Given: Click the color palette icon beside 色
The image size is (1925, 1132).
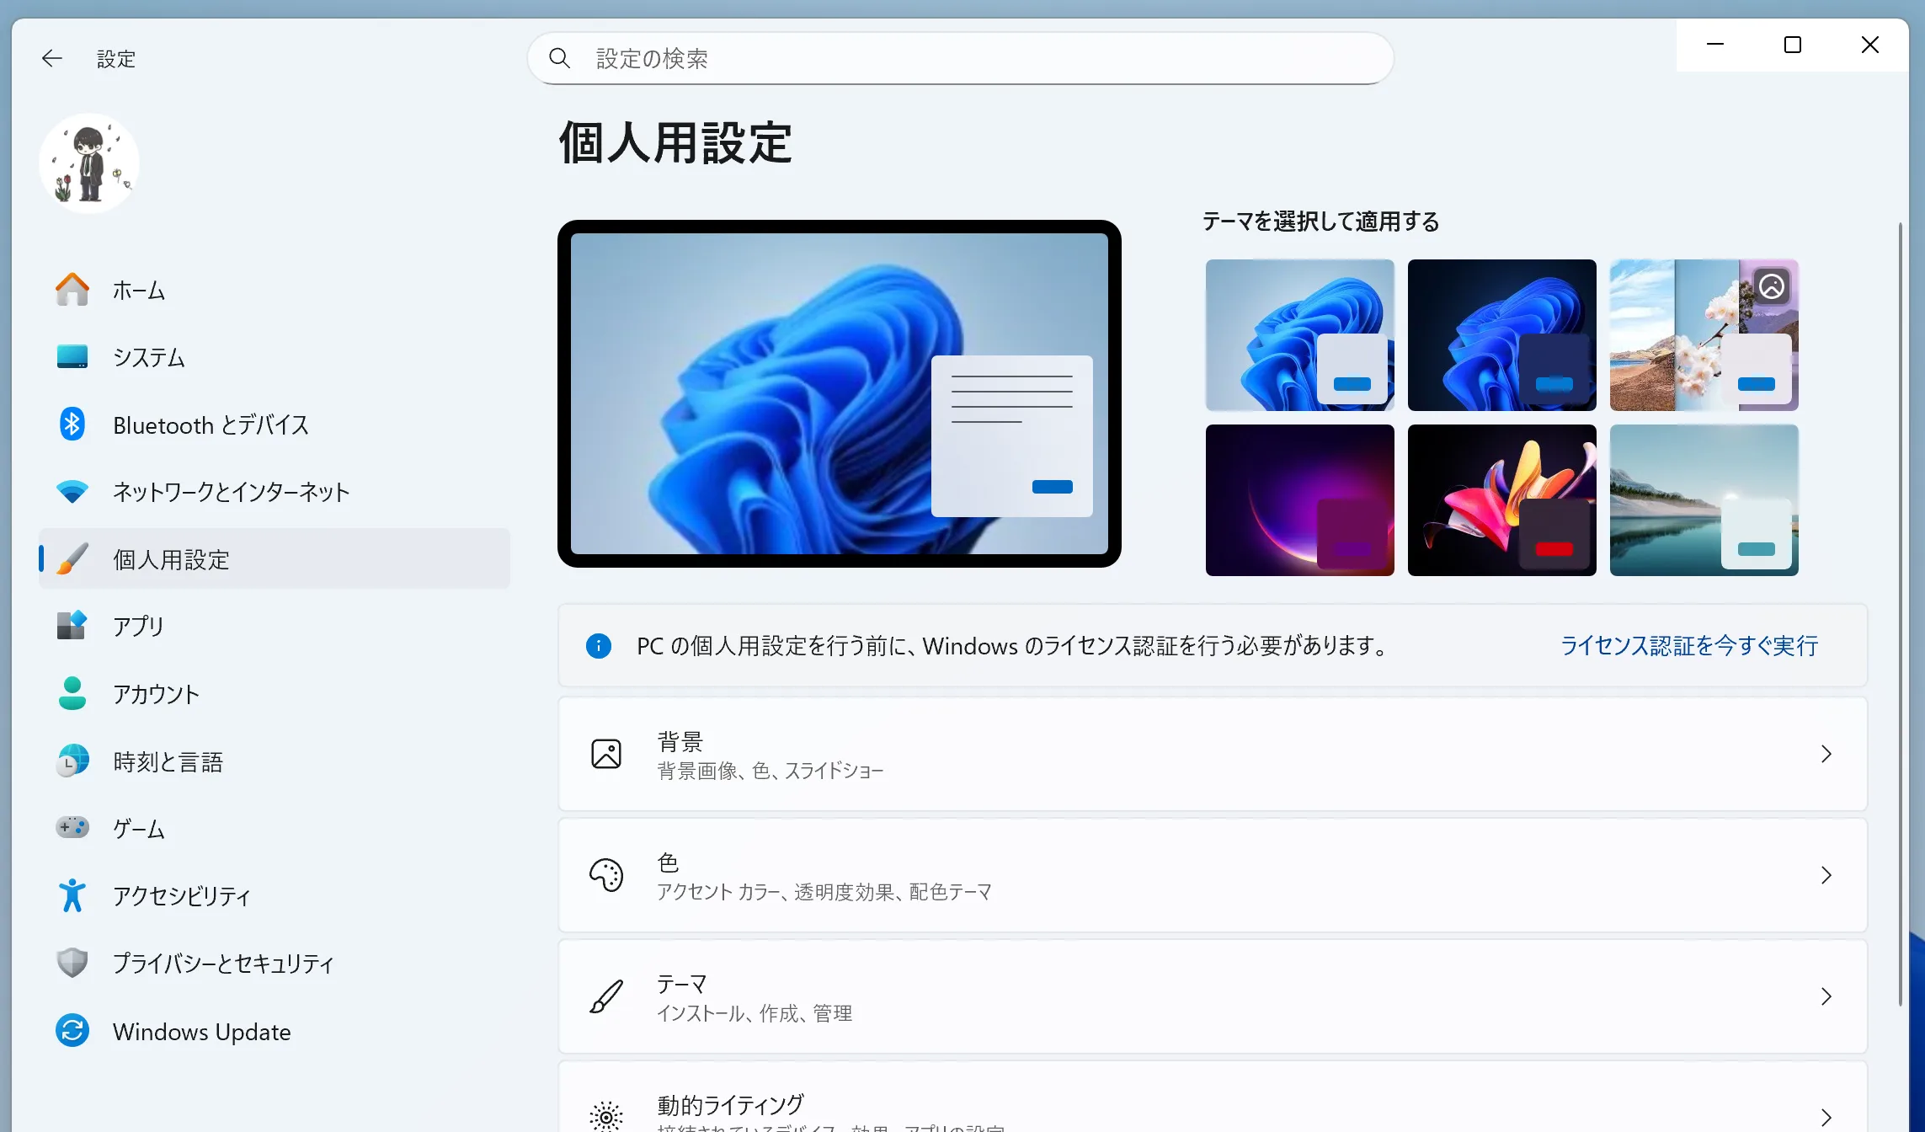Looking at the screenshot, I should point(606,875).
